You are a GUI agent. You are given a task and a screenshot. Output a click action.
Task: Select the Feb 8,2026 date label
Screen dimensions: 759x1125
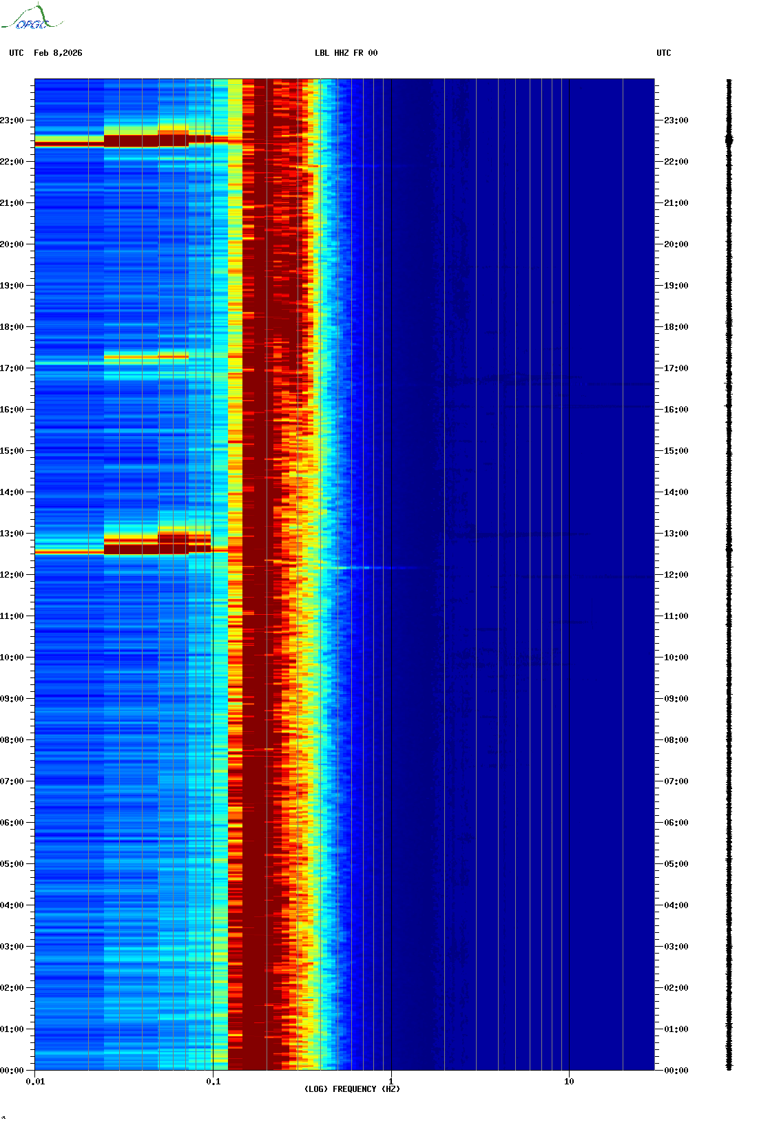58,53
